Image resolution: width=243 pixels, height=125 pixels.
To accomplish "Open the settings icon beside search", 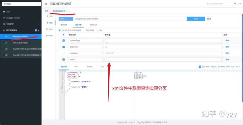I will point(240,4).
